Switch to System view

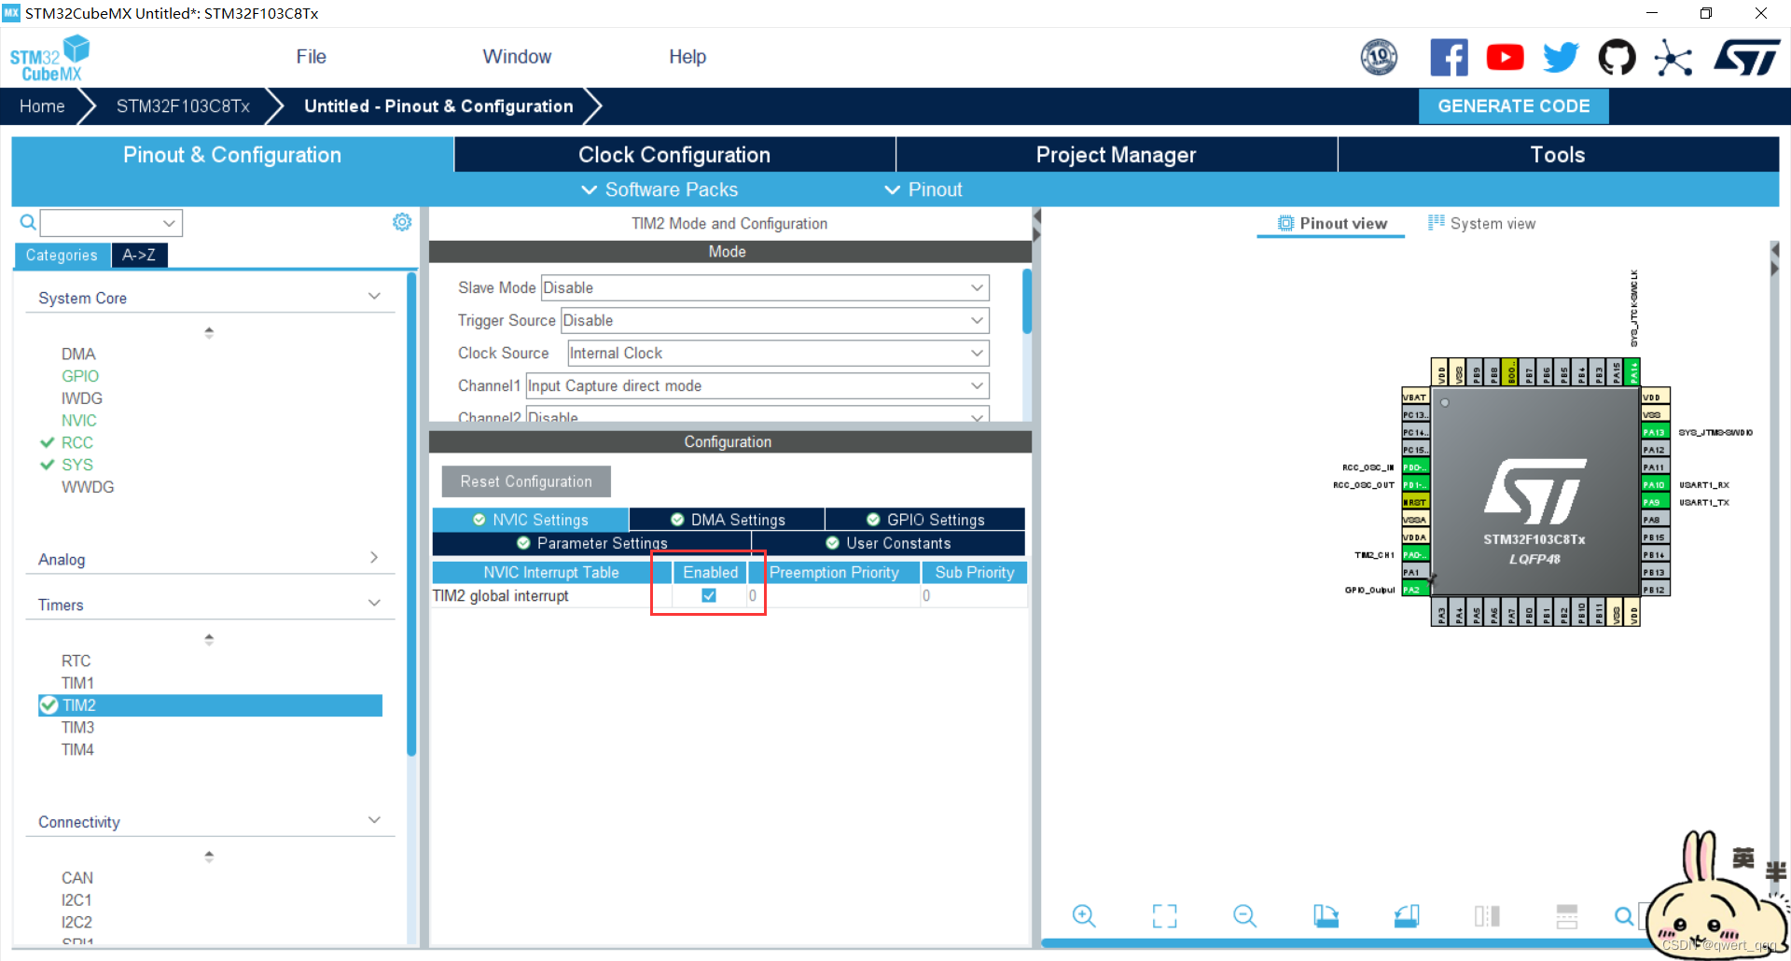(1482, 223)
